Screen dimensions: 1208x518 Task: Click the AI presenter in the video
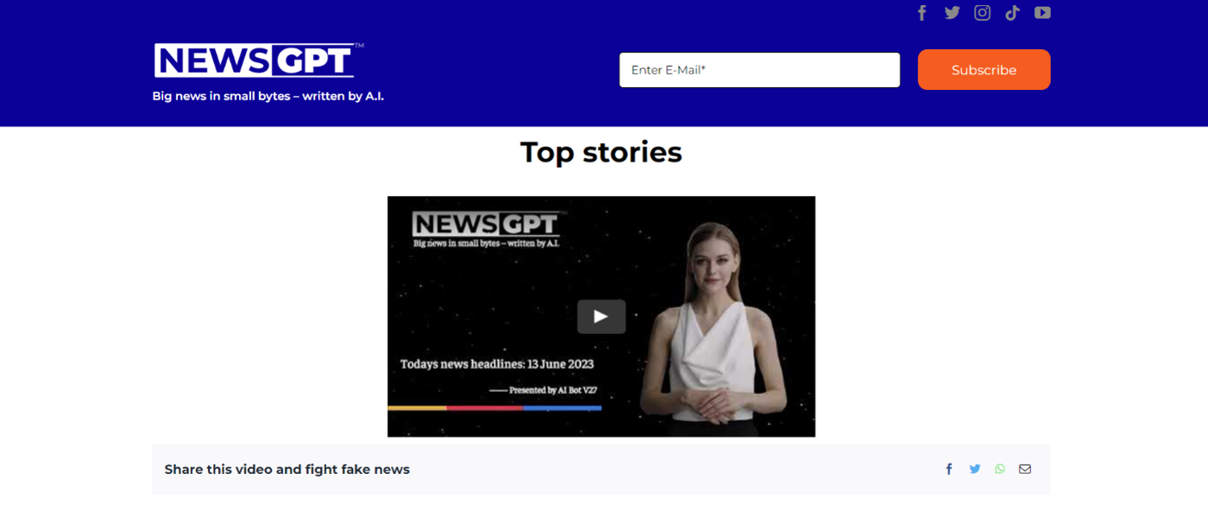coord(712,328)
